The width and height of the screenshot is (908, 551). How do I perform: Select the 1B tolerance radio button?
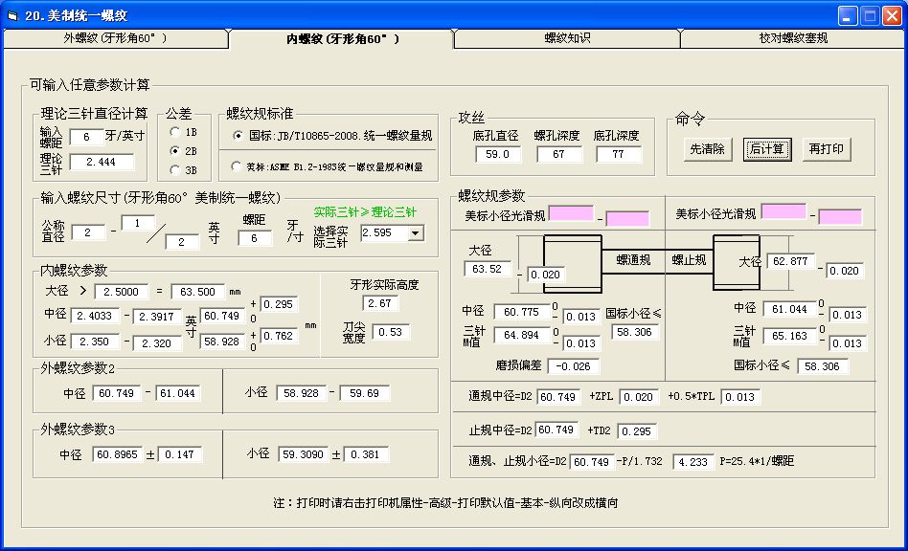click(x=175, y=132)
